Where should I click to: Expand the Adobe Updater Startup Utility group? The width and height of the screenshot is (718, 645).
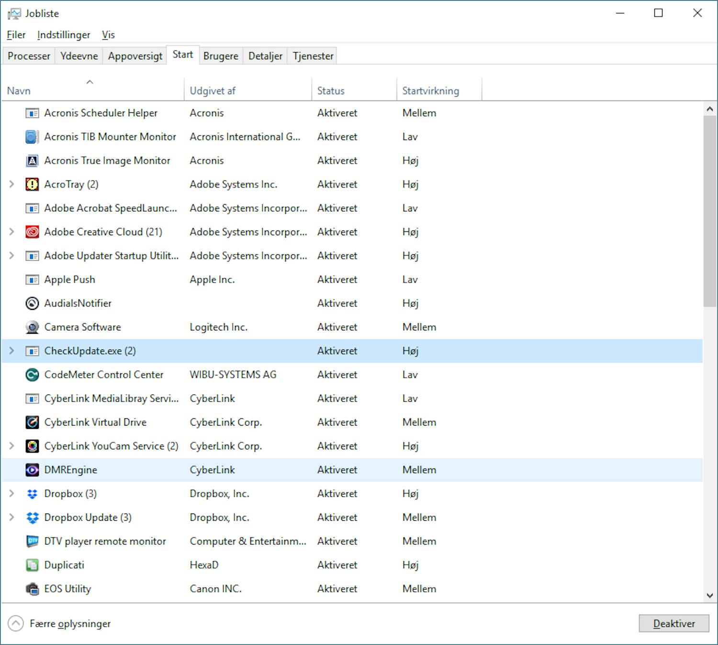point(11,256)
